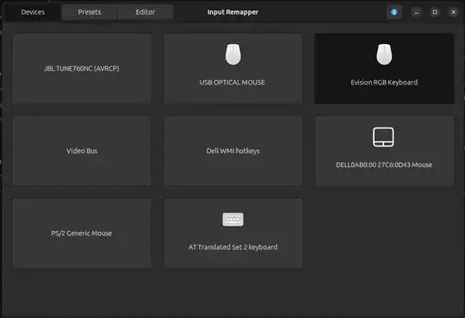Switch to the Devices tab
465x318 pixels.
33,12
